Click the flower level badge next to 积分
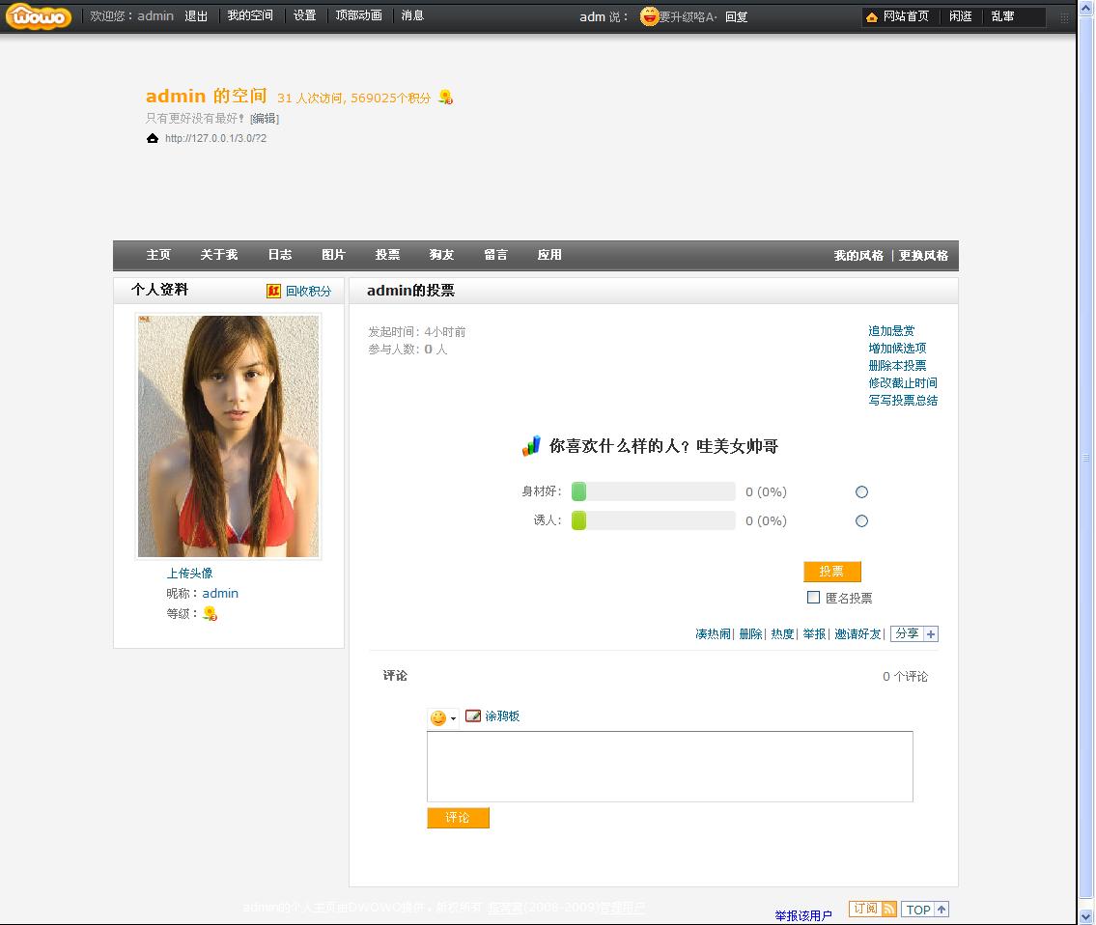1096x925 pixels. click(445, 98)
